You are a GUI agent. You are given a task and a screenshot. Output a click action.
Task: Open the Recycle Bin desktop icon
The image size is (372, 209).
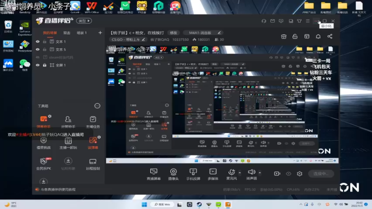[8, 26]
